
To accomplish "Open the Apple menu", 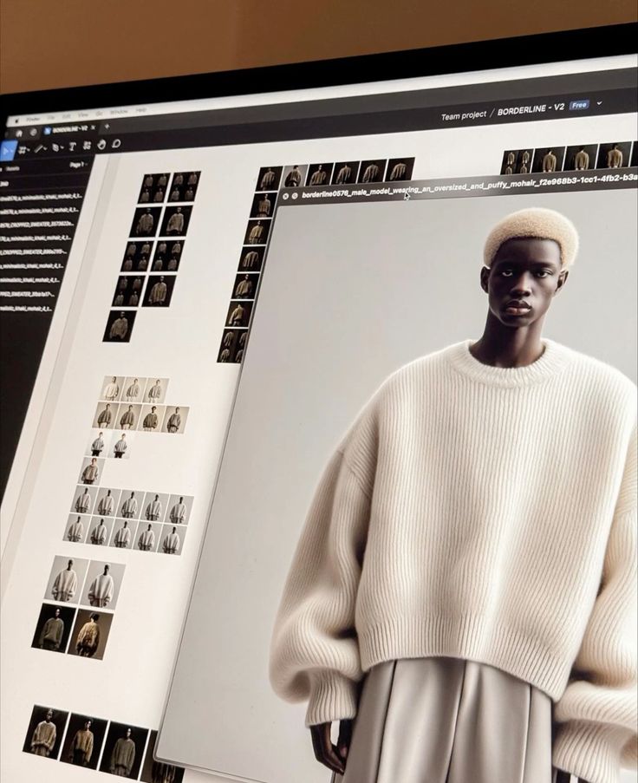I will pyautogui.click(x=16, y=121).
